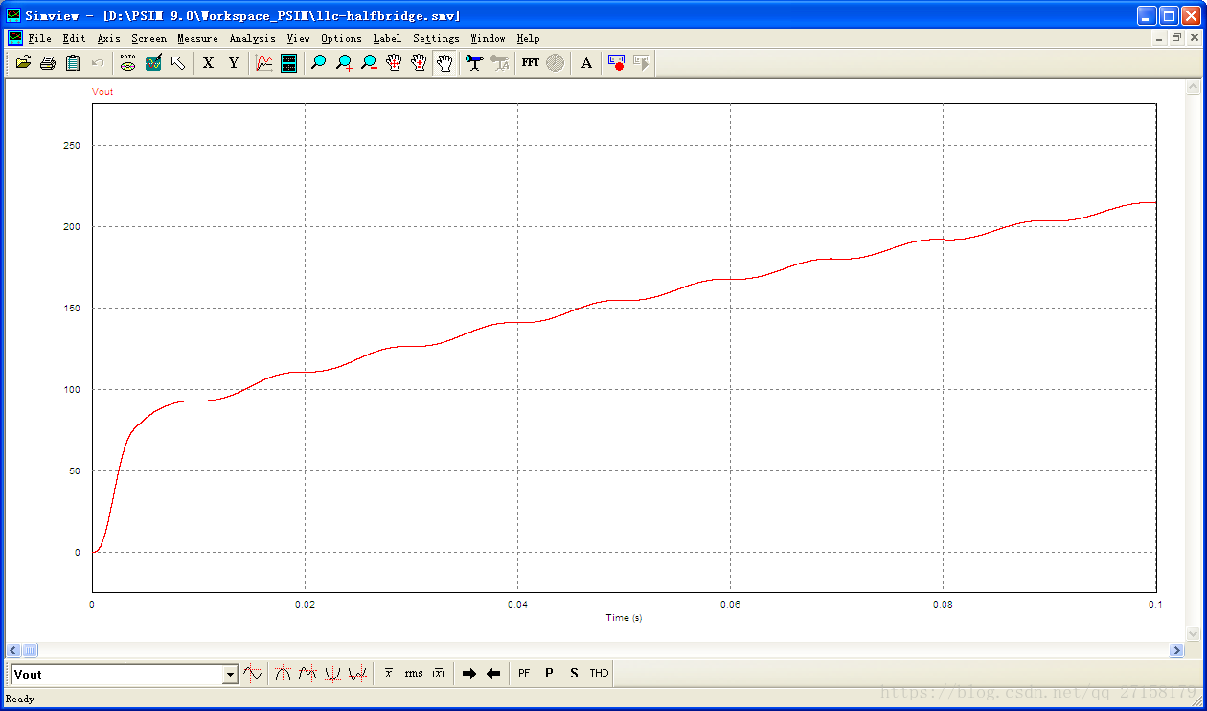The width and height of the screenshot is (1207, 711).
Task: Copy to clipboard using the clipboard icon
Action: click(72, 63)
